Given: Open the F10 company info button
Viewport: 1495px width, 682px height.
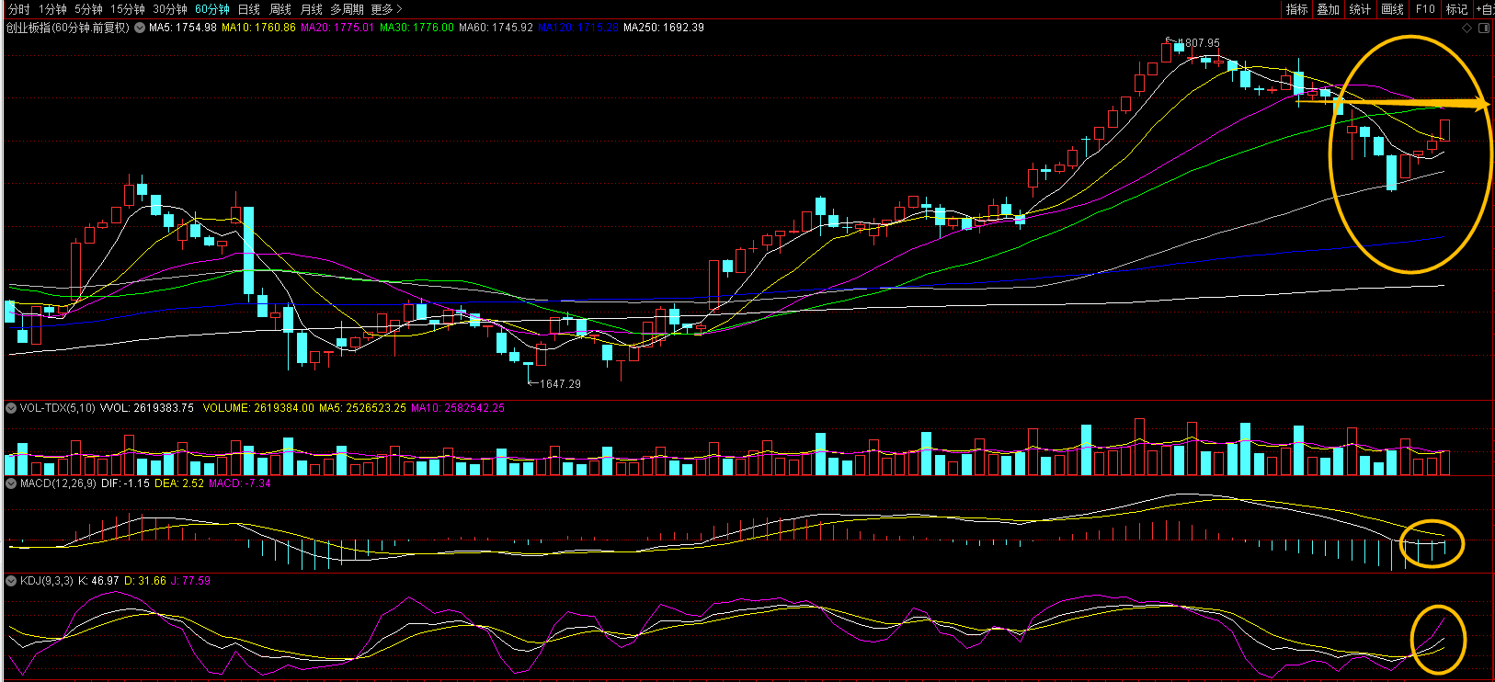Looking at the screenshot, I should pos(1425,9).
